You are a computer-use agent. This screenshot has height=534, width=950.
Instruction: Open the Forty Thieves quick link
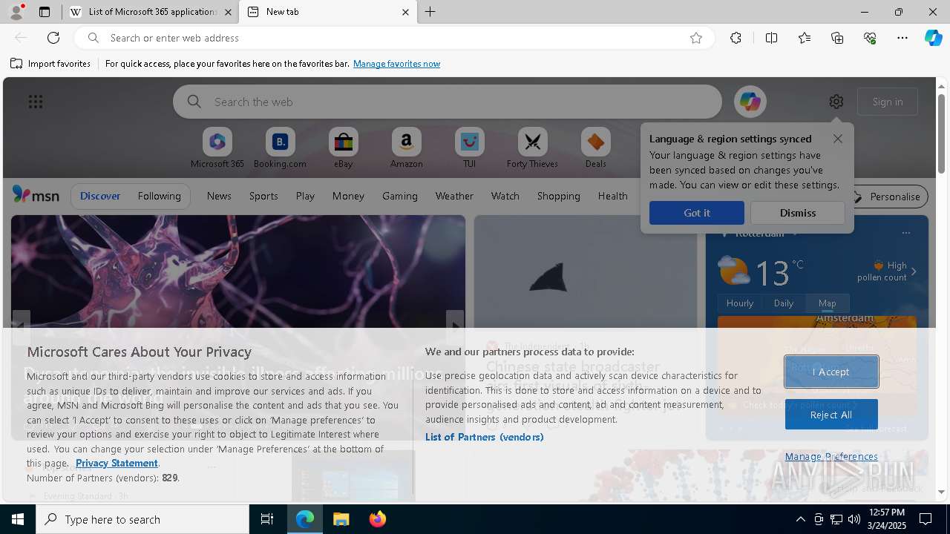coord(532,148)
